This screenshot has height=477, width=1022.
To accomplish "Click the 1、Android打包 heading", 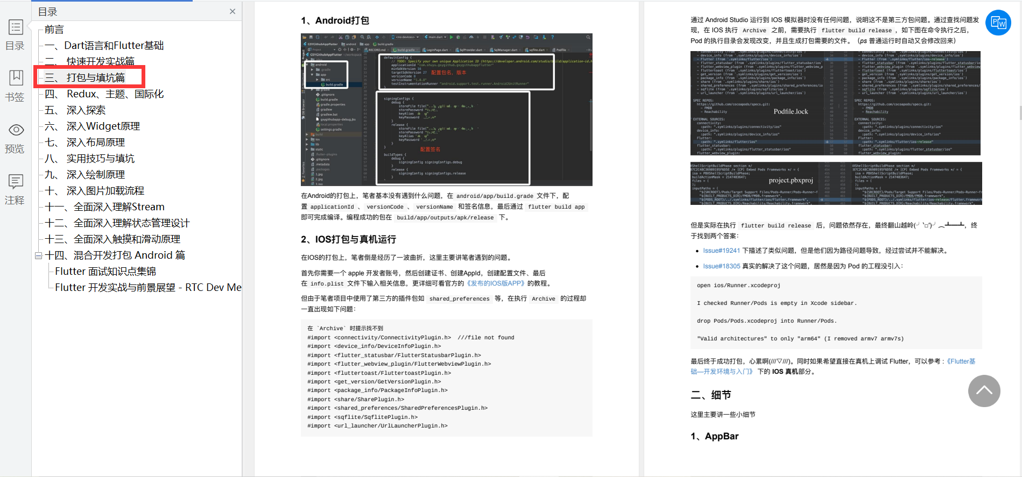I will tap(335, 20).
